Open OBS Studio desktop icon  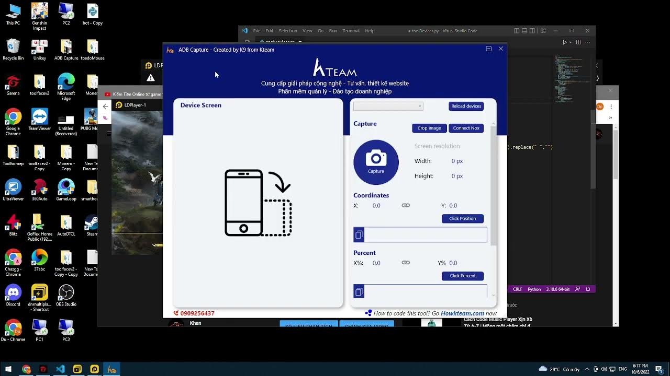[x=66, y=295]
